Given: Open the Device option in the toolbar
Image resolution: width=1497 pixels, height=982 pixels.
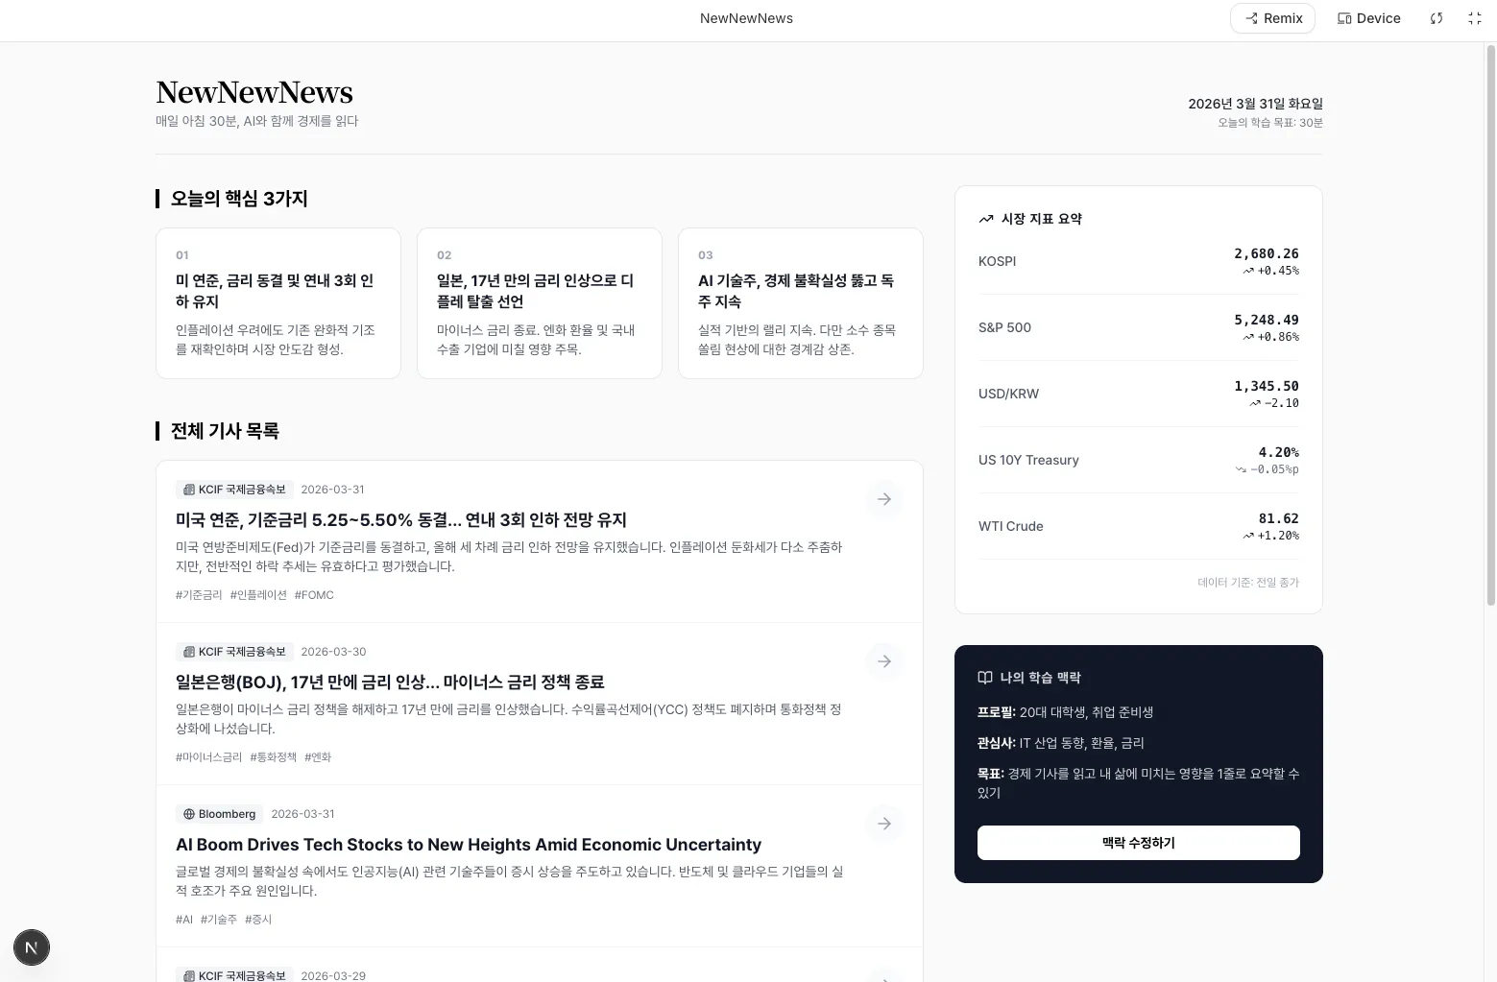Looking at the screenshot, I should point(1367,17).
